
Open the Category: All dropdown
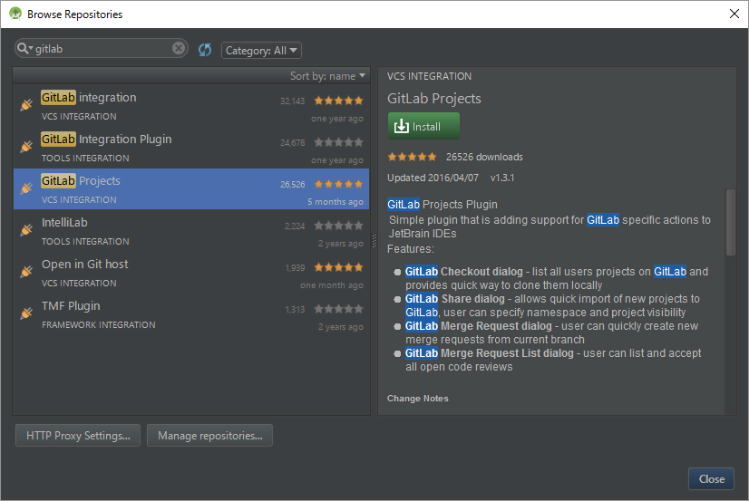point(261,50)
